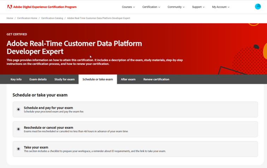
Task: Open the Community dropdown menu
Action: [x=176, y=7]
